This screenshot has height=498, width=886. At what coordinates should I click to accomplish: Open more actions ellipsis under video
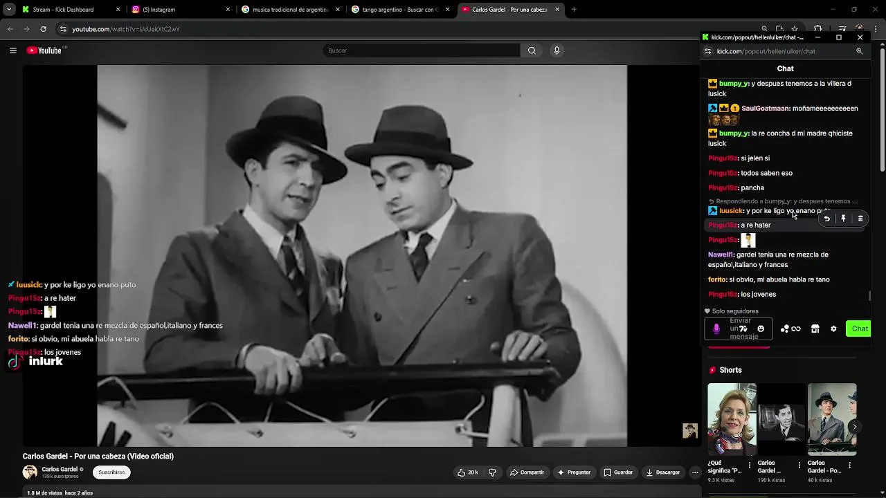tap(695, 472)
